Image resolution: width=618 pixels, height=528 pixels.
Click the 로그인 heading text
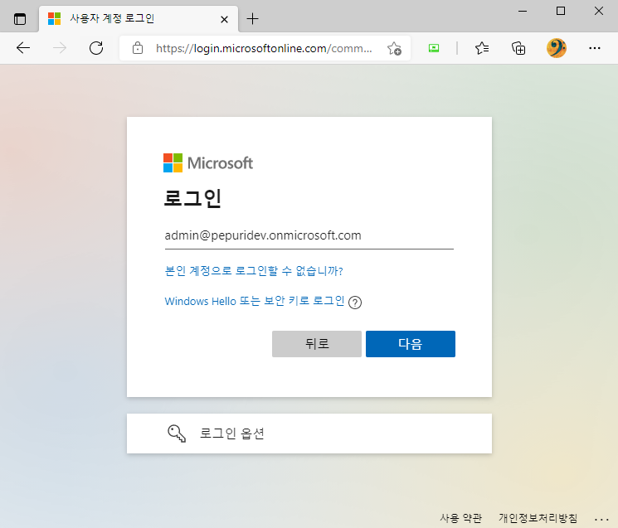click(x=192, y=198)
